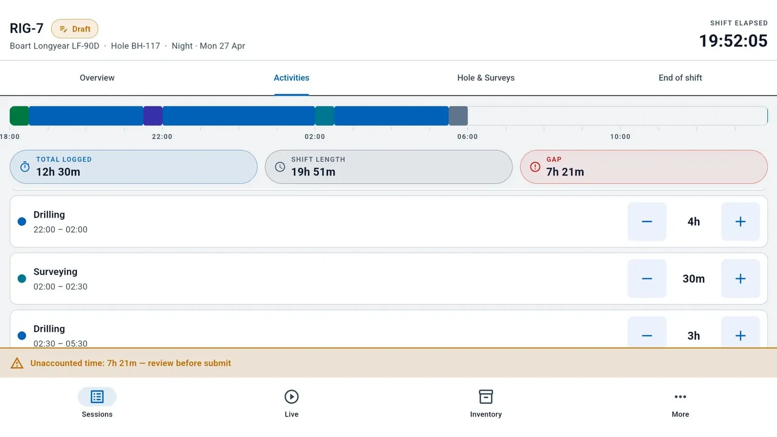Decrease Drilling 02:30 – 05:30 duration
777x437 pixels.
[647, 332]
